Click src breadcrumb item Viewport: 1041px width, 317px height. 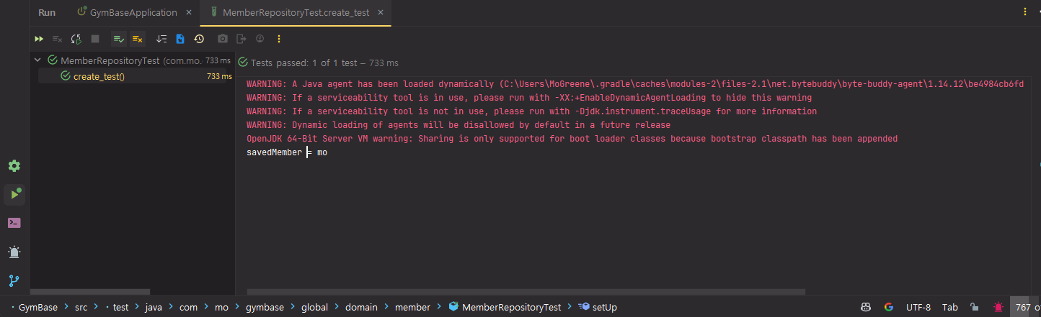coord(81,307)
